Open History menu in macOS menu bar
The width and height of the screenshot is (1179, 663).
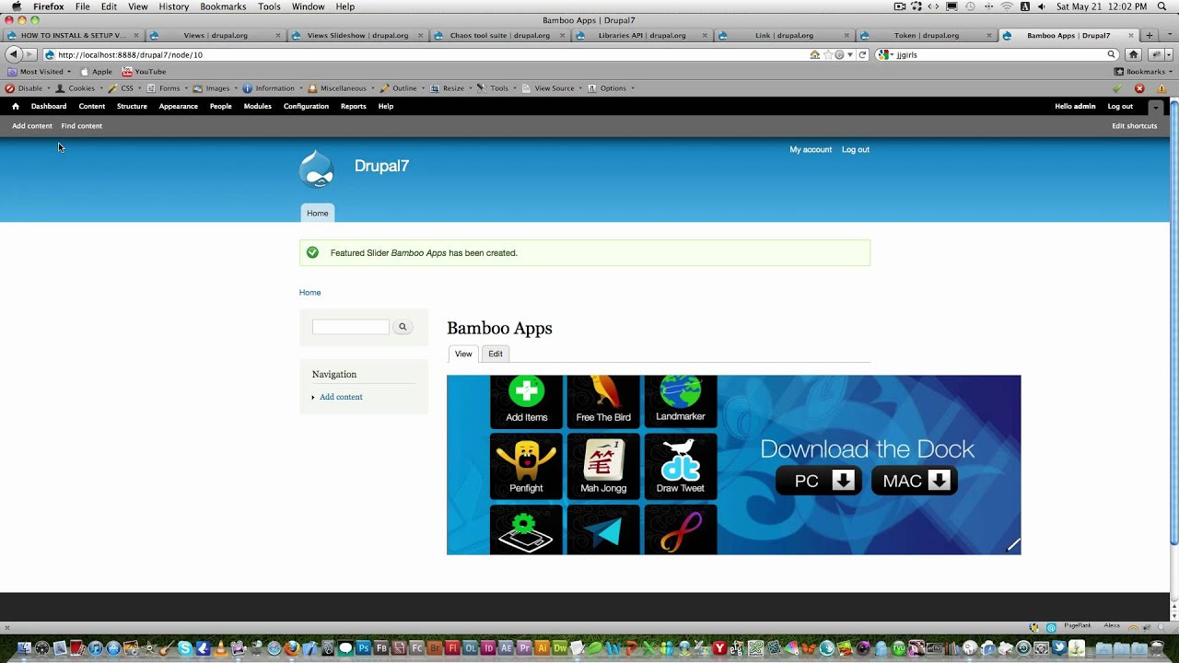tap(173, 6)
